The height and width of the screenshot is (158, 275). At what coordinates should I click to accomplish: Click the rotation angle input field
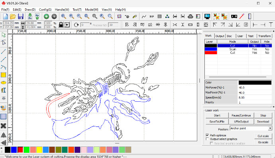pos(85,25)
